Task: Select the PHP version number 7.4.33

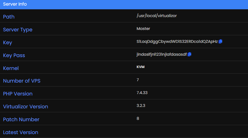Action: pyautogui.click(x=142, y=93)
